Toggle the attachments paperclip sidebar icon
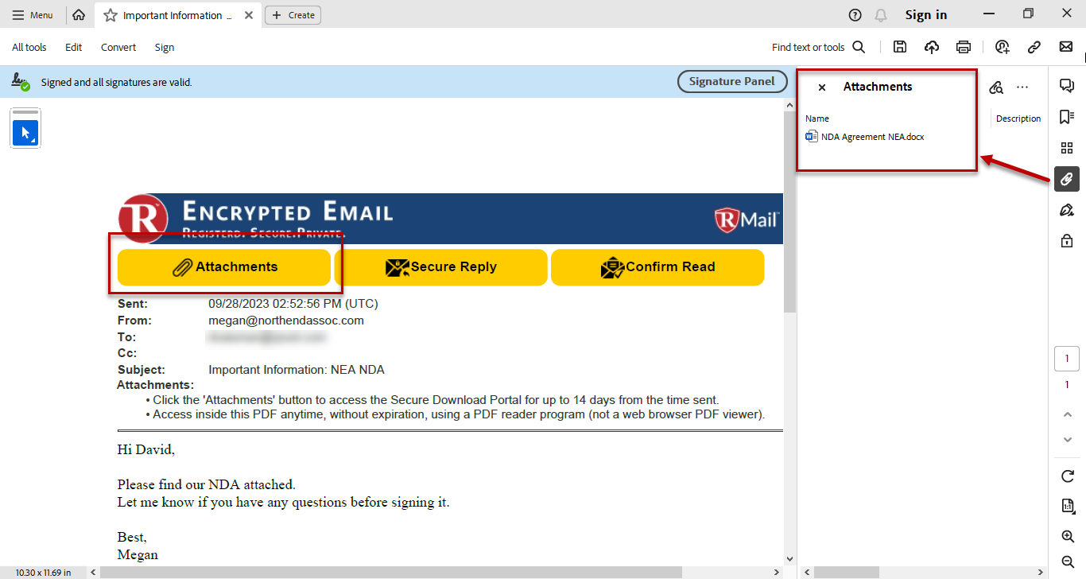Image resolution: width=1086 pixels, height=579 pixels. (1067, 179)
